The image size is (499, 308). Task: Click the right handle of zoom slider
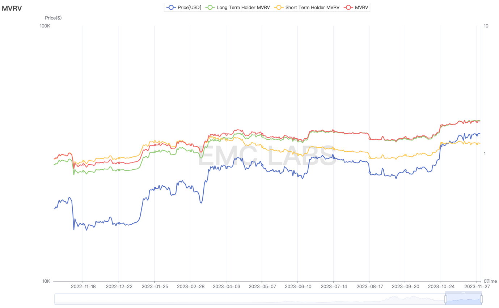481,299
